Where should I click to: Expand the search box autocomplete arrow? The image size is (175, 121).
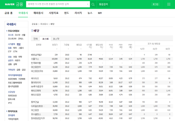point(88,4)
